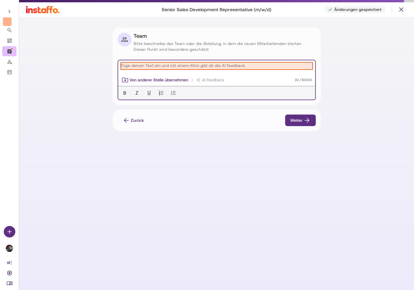
Task: Toggle underline formatting
Action: tap(149, 93)
